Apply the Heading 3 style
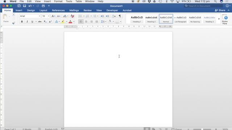Image resolution: width=232 pixels, height=130 pixels. pos(210,19)
